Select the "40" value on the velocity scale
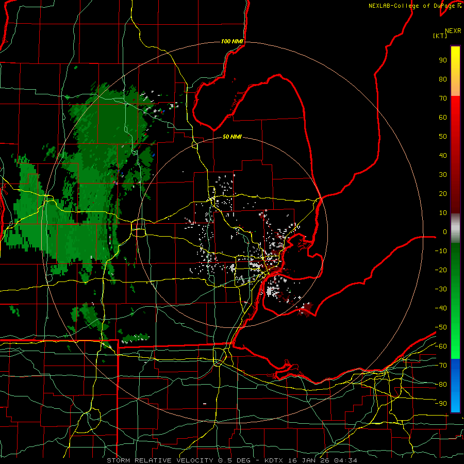Viewport: 464px width, 464px height. point(443,155)
